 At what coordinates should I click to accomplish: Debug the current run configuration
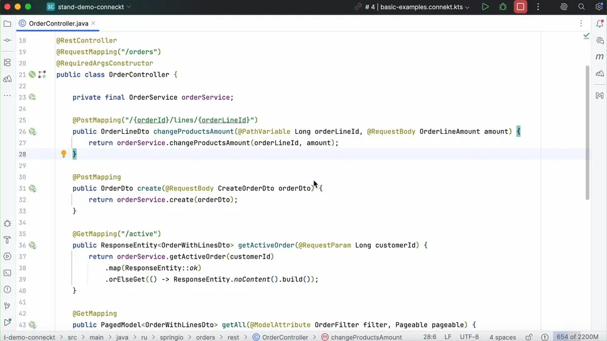coord(503,7)
